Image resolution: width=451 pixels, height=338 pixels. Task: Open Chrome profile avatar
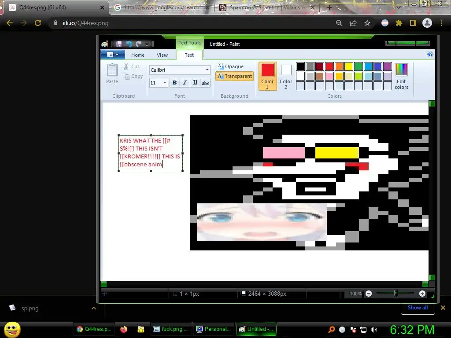coord(427,23)
